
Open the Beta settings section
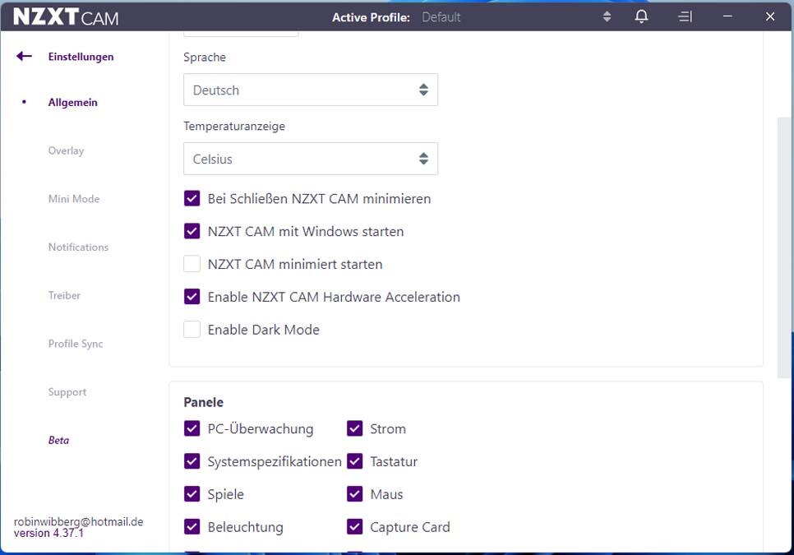(58, 440)
